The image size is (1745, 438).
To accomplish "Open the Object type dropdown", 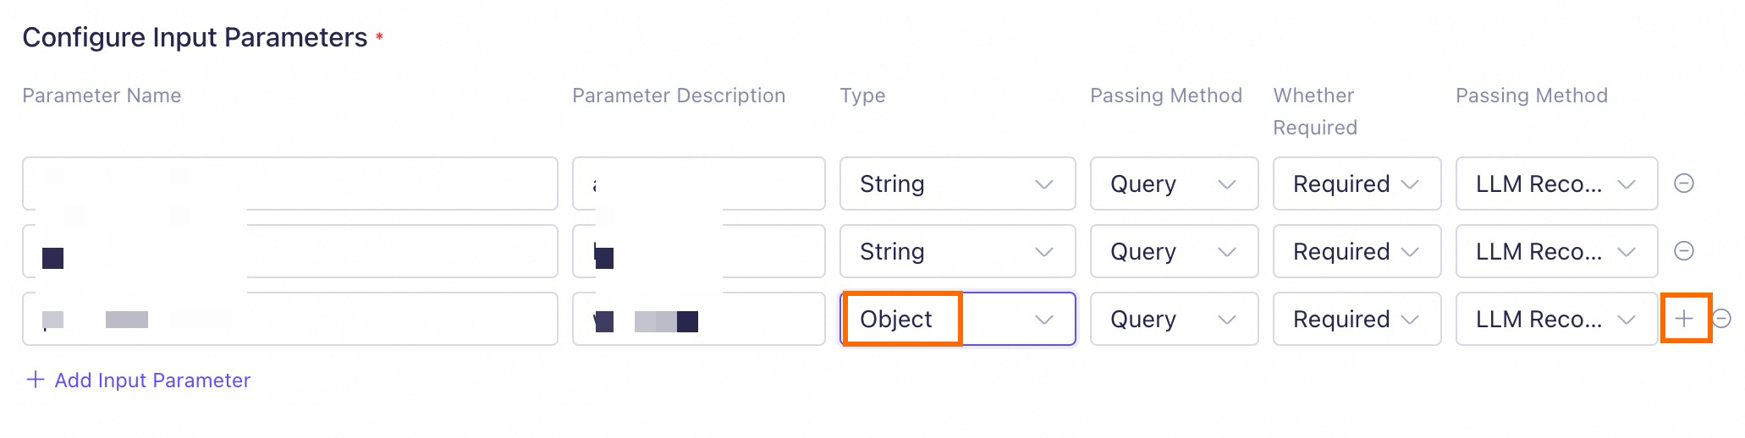I will pos(957,319).
